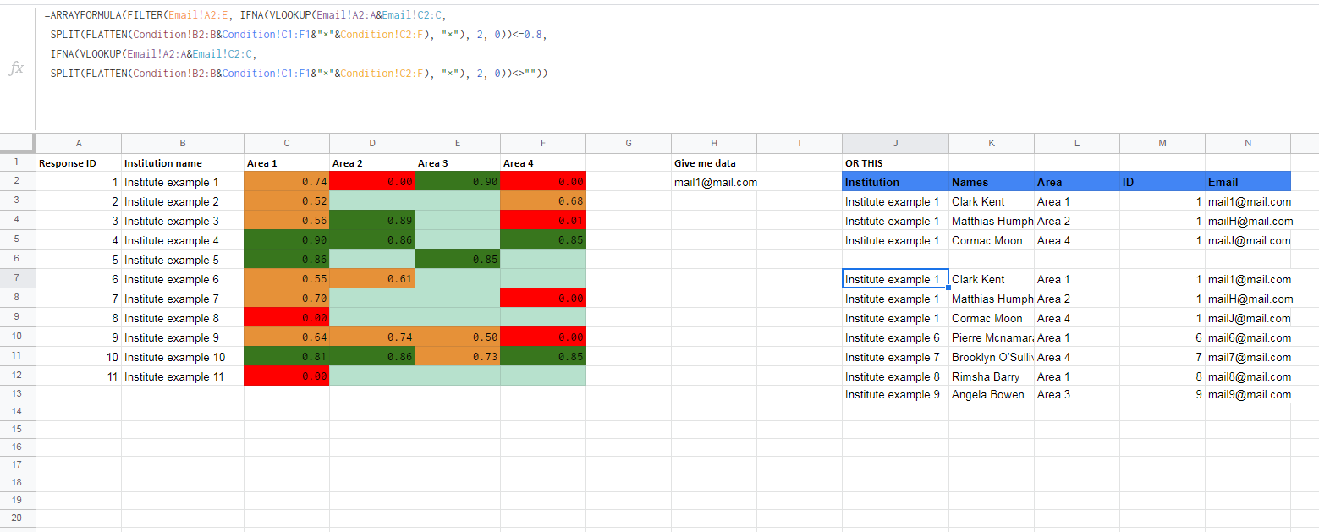
Task: Click the Pierre Mcnamara name cell
Action: [992, 337]
